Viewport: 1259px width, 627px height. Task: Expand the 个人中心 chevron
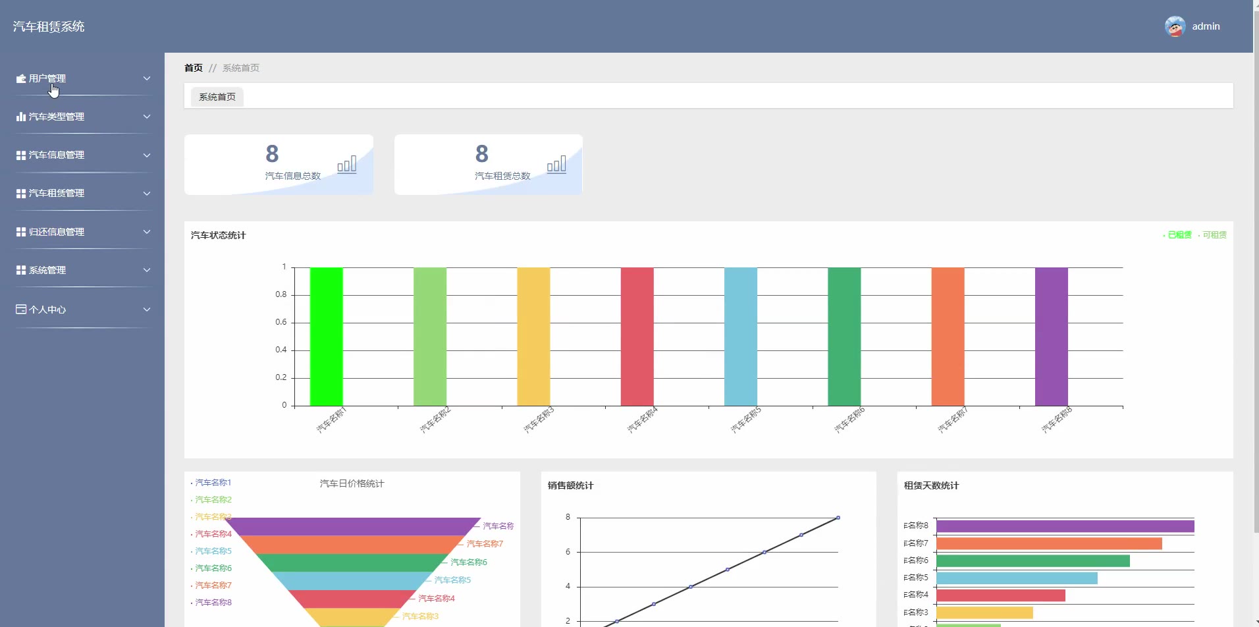pos(147,309)
